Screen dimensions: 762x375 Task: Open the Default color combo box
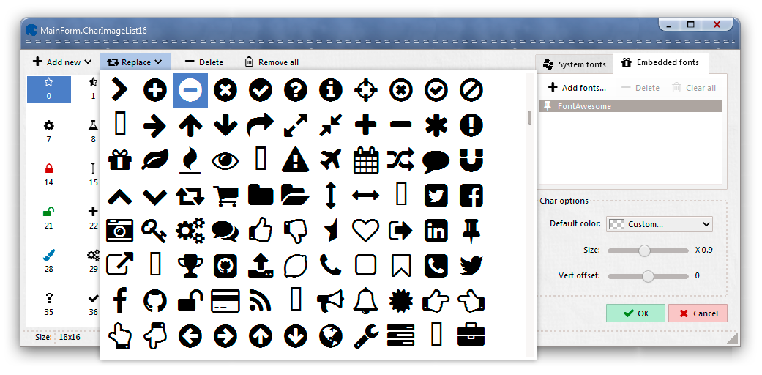659,224
